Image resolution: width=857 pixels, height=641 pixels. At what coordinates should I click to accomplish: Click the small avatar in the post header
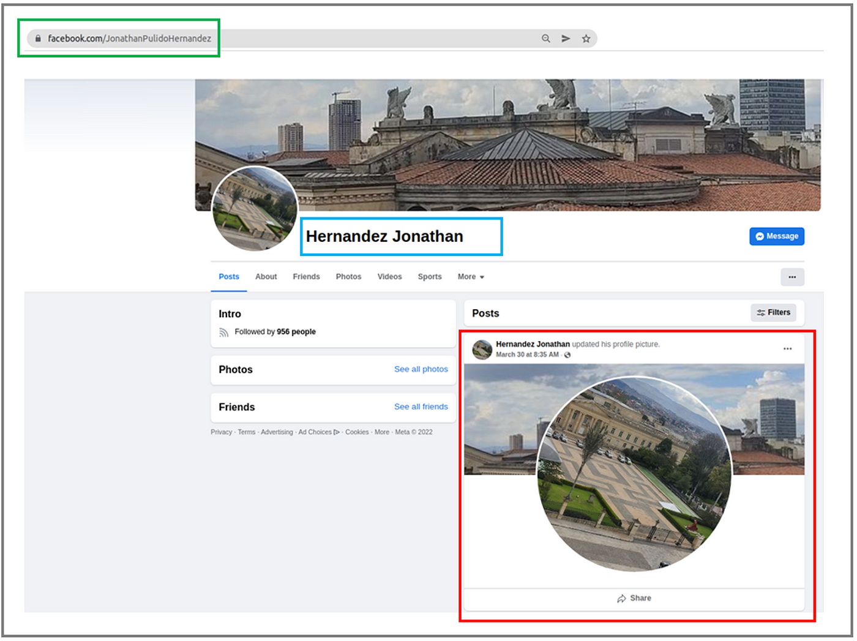pyautogui.click(x=482, y=350)
